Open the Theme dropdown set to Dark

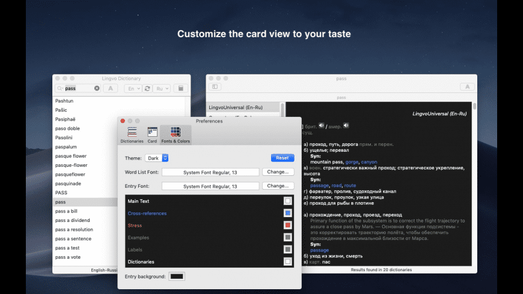[156, 158]
